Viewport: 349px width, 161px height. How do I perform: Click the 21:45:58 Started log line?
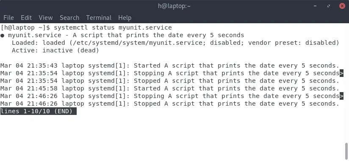point(169,88)
